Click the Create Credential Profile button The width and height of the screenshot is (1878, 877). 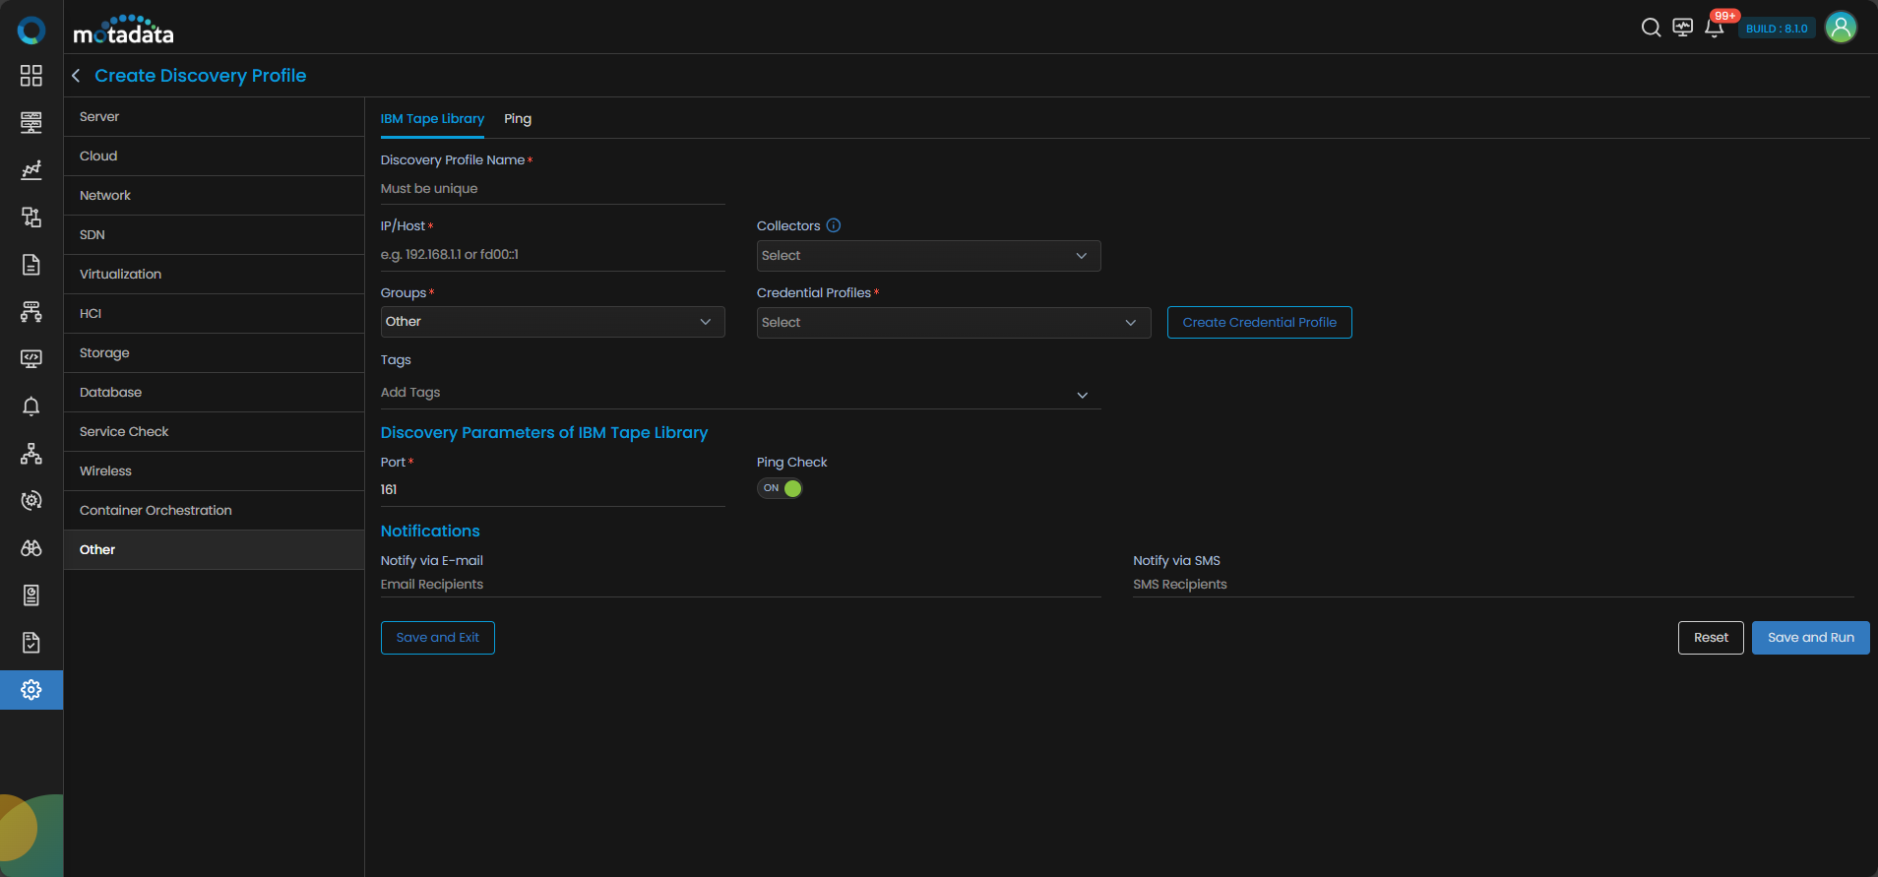point(1259,323)
